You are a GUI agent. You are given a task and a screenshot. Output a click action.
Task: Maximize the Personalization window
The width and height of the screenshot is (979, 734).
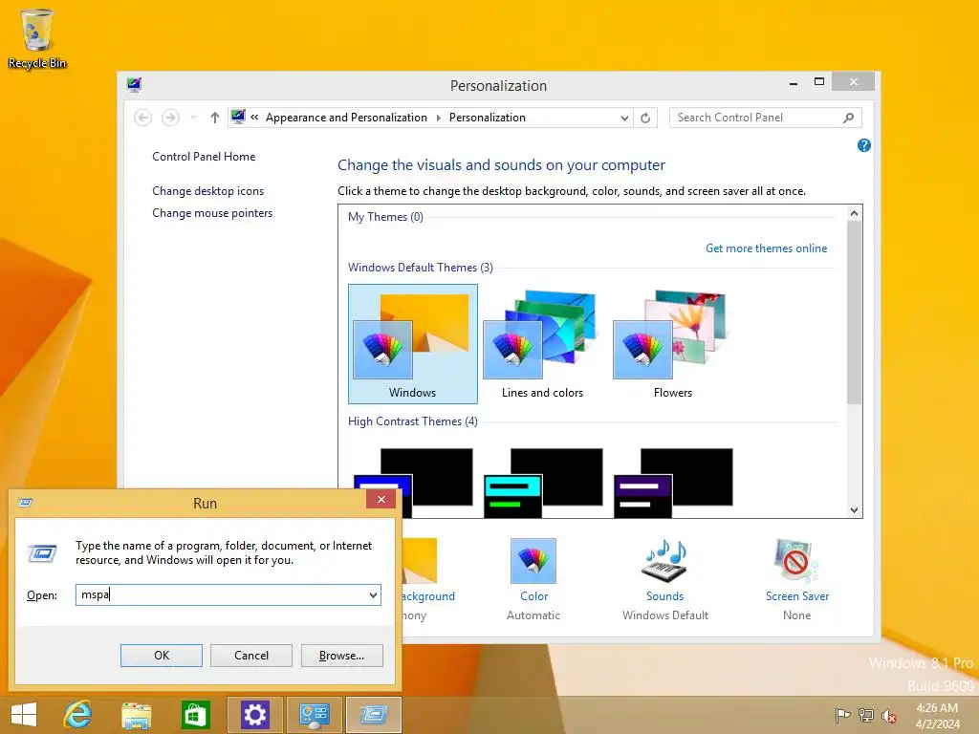pos(819,82)
